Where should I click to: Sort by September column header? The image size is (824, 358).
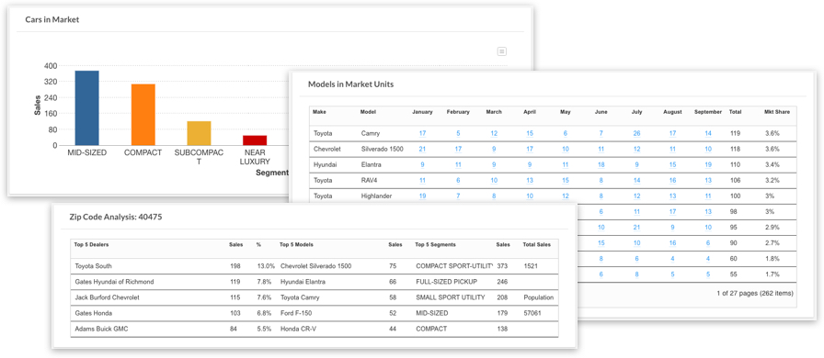(x=708, y=112)
